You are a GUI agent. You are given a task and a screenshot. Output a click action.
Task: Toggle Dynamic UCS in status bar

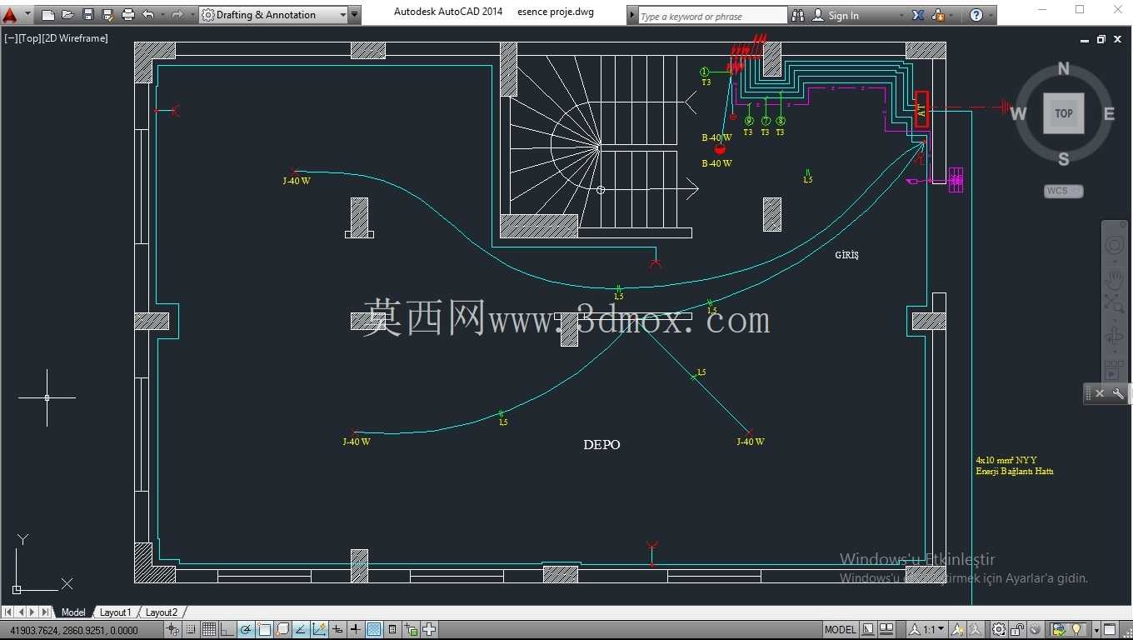(x=319, y=629)
